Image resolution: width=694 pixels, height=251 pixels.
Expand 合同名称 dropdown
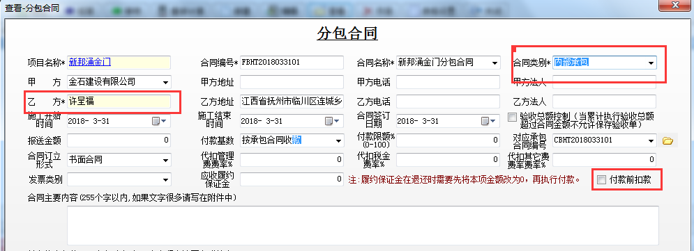pos(495,63)
